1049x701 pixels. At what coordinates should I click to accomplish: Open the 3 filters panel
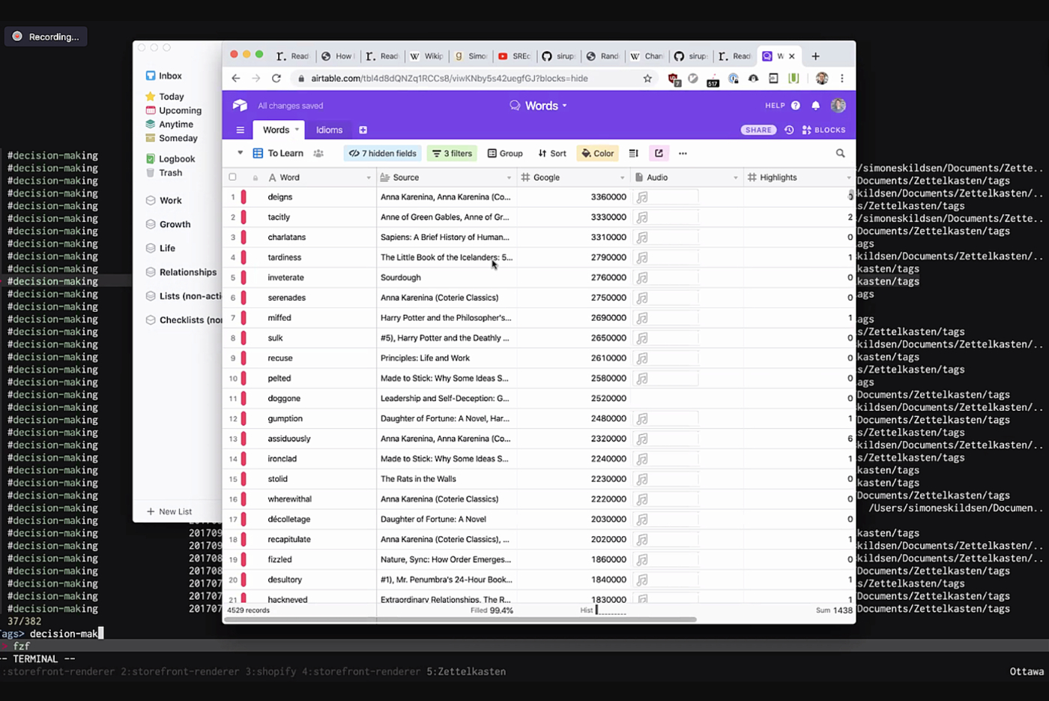coord(452,153)
